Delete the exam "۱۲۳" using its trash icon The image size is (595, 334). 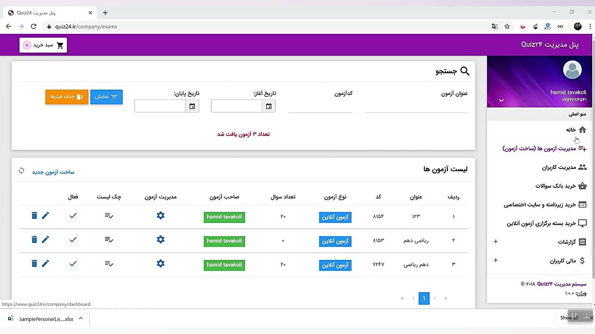pos(34,215)
